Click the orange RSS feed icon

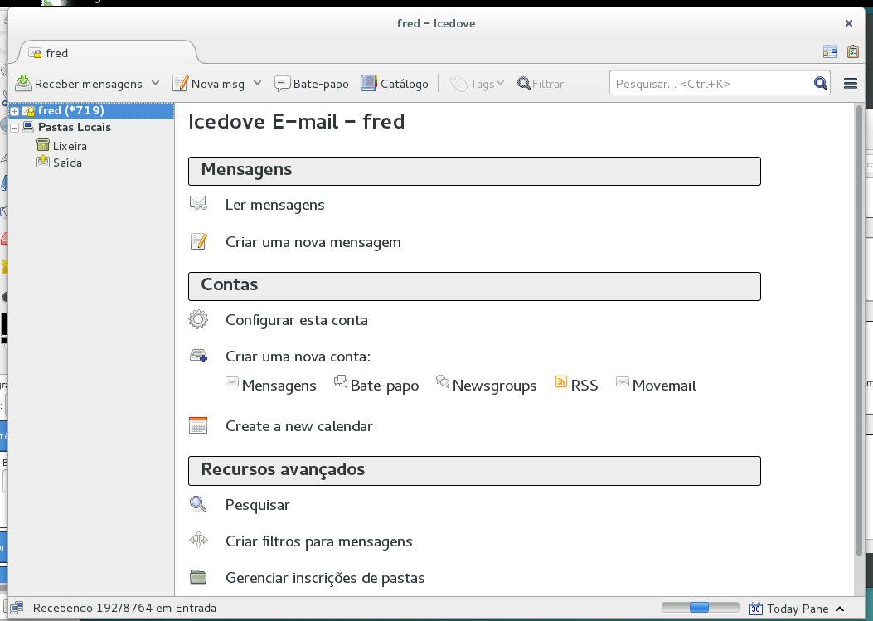tap(561, 382)
